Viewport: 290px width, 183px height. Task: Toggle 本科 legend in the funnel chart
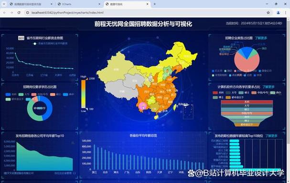tap(218, 92)
